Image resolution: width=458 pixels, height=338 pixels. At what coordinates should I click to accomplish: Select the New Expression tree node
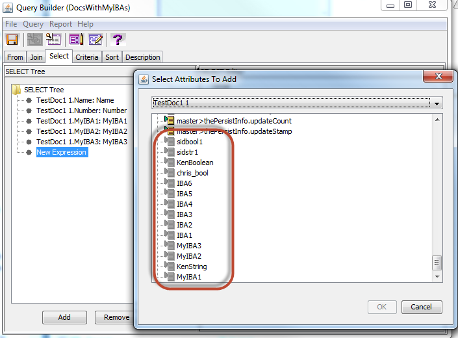coord(61,152)
